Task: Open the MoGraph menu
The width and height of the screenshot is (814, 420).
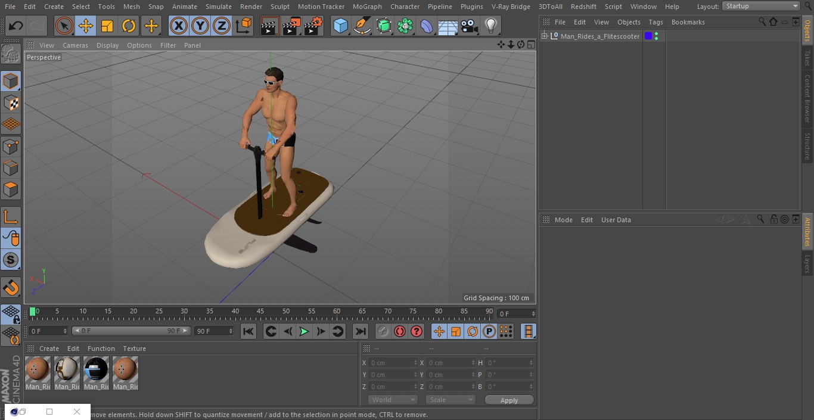Action: coord(367,7)
